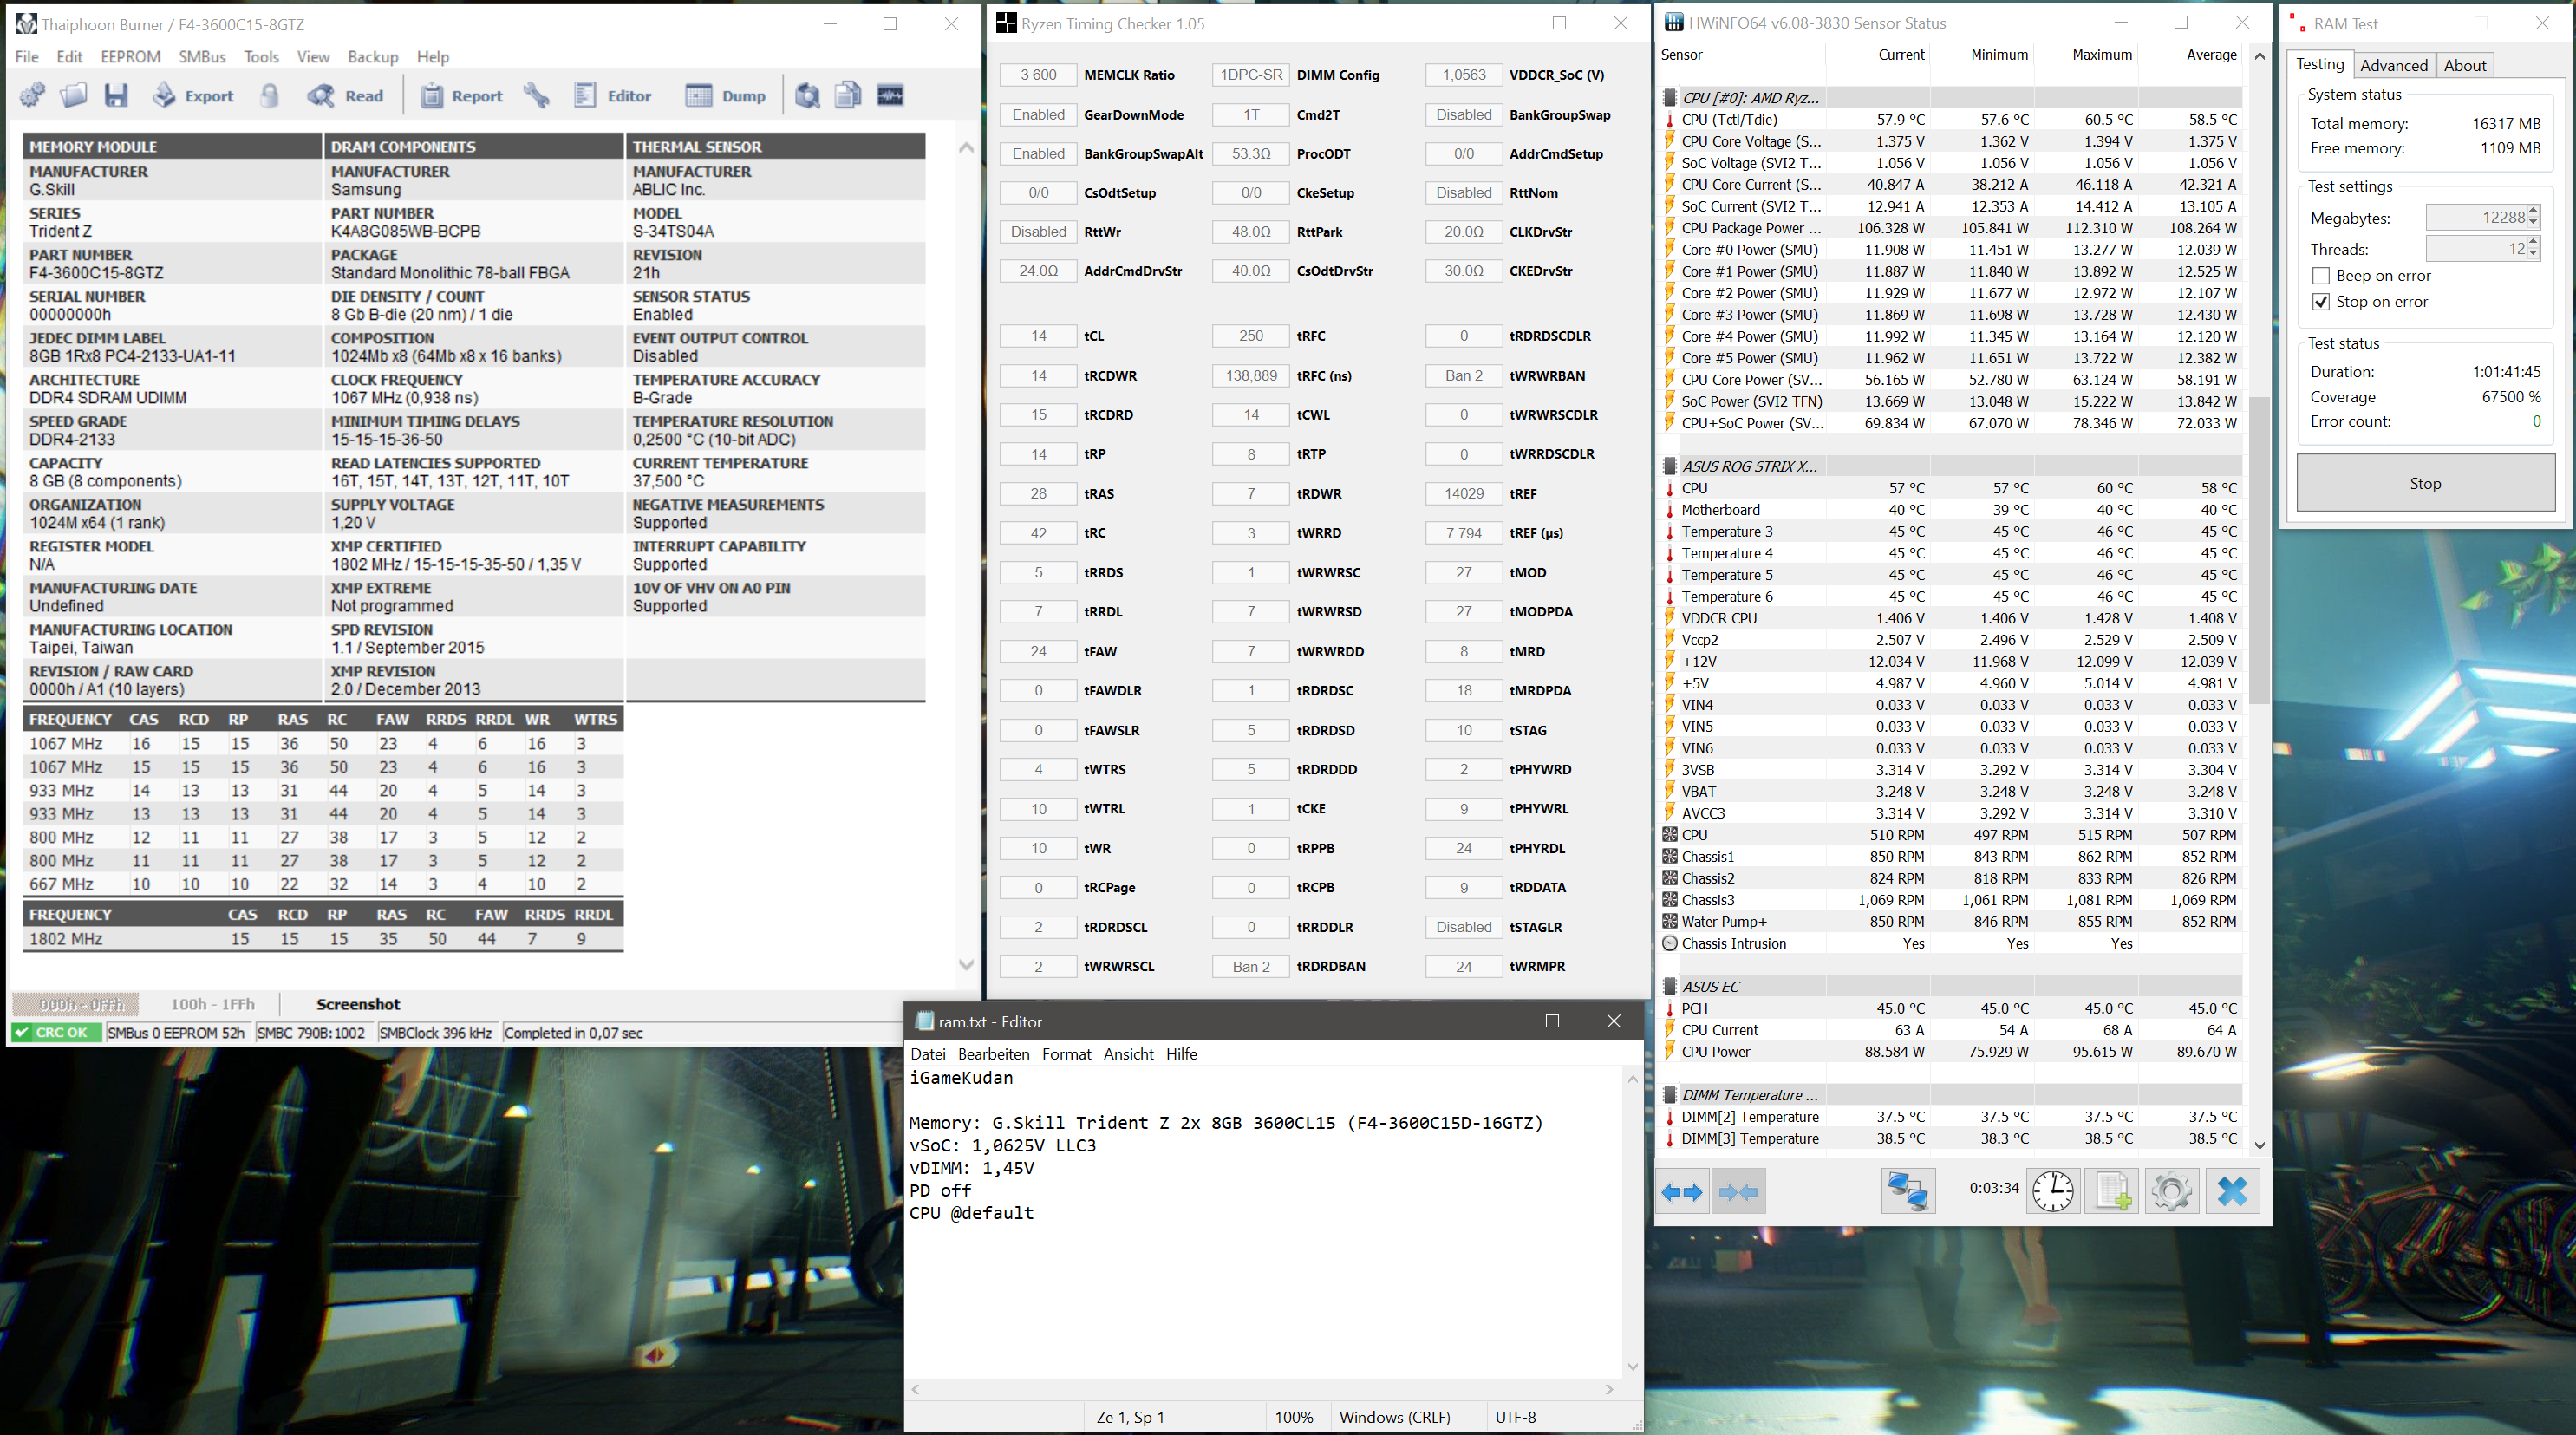Viewport: 2576px width, 1435px height.
Task: Open HWiNFO settings gear icon
Action: 2171,1190
